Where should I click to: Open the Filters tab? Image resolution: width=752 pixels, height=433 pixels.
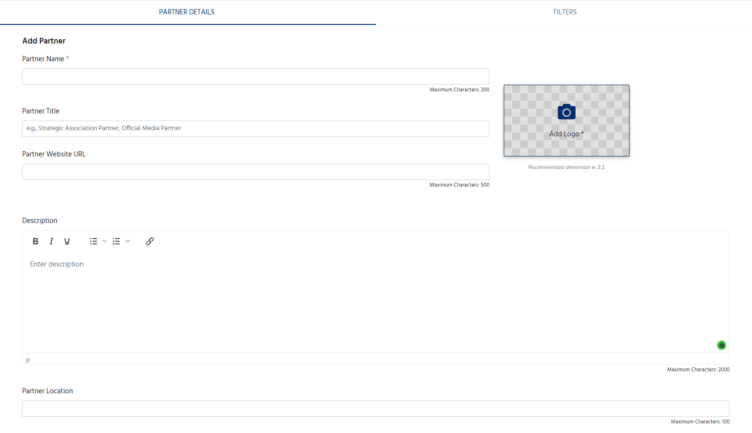pos(565,12)
